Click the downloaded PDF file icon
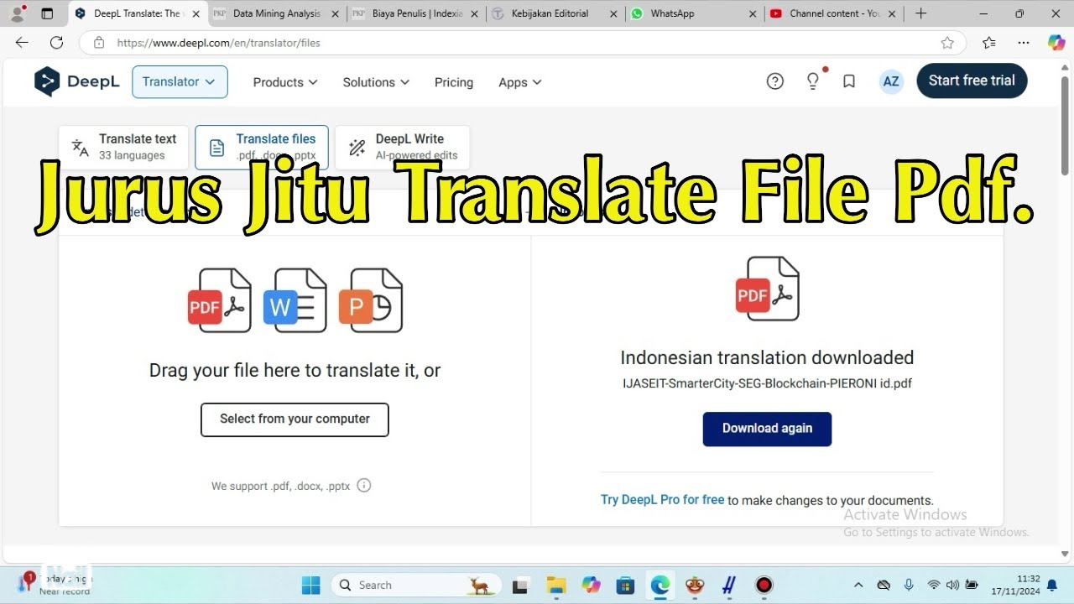 [x=767, y=289]
